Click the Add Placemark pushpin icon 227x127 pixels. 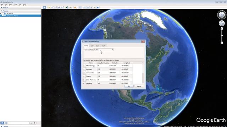tap(49, 7)
